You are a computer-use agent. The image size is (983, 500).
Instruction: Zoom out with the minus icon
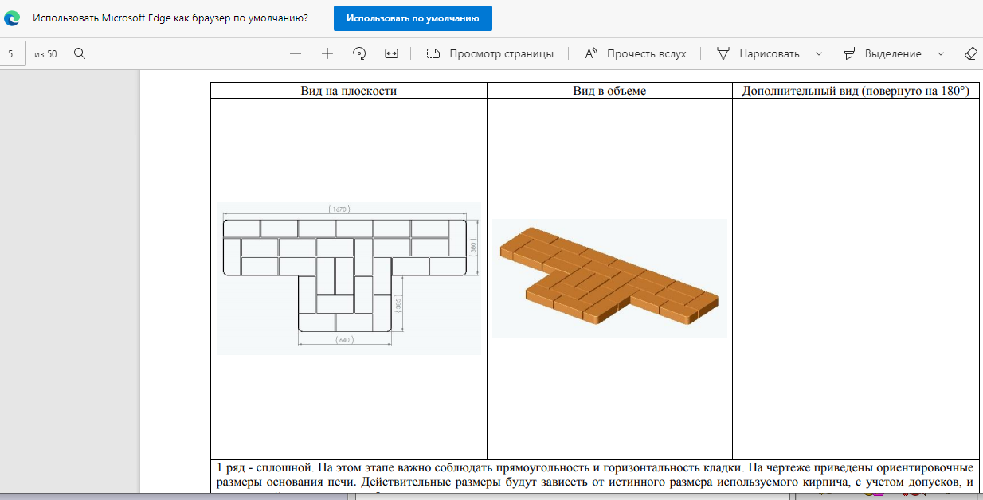[x=296, y=53]
